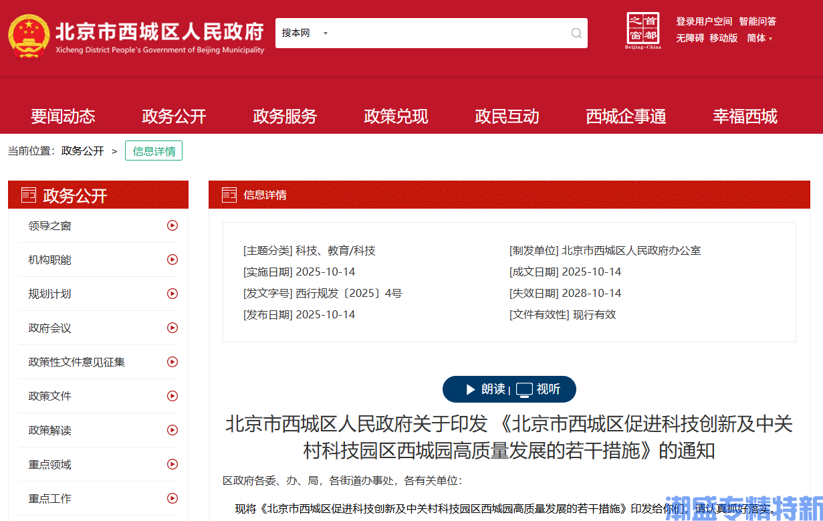Viewport: 823px width, 521px height.
Task: Open the 政务服务 navigation menu
Action: tap(285, 116)
